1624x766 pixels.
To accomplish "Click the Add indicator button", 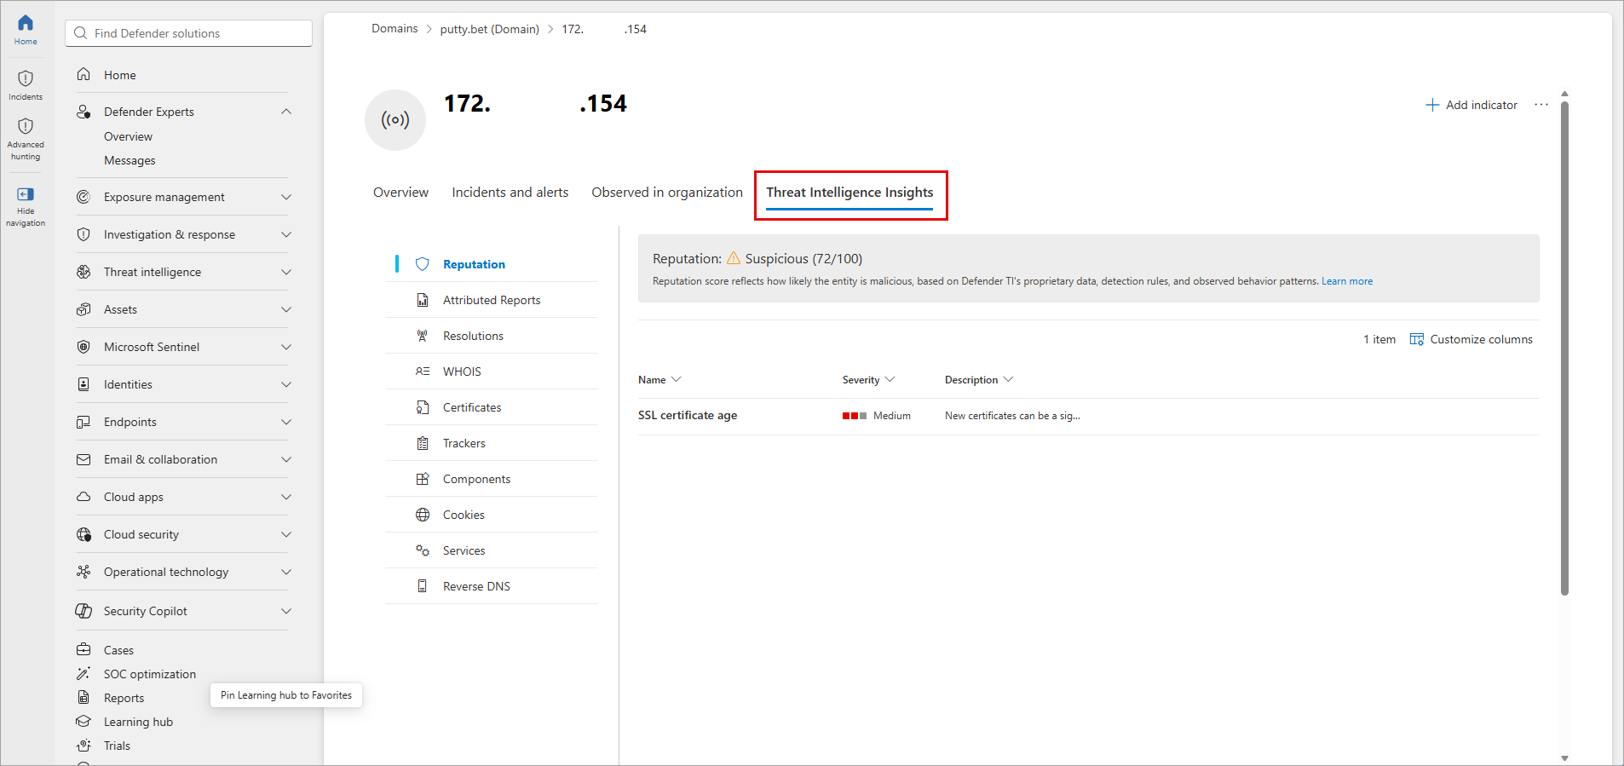I will 1471,105.
